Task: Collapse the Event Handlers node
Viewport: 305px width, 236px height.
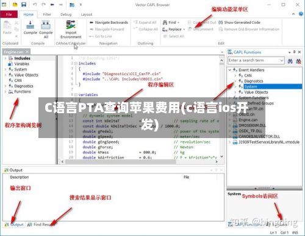Action: coord(230,70)
